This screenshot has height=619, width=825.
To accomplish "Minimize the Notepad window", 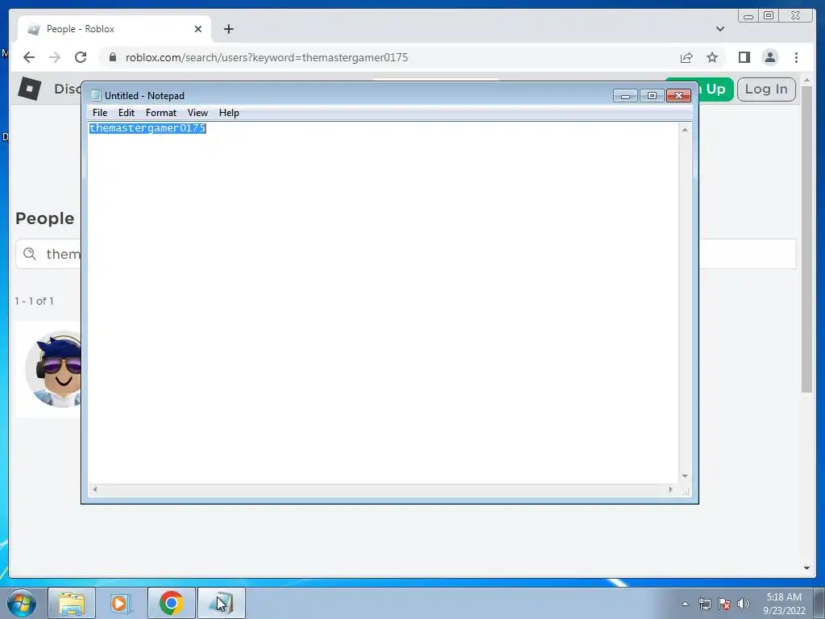I will tap(625, 96).
